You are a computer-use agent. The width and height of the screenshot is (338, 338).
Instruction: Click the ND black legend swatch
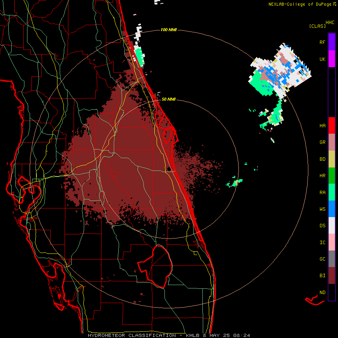point(332,292)
